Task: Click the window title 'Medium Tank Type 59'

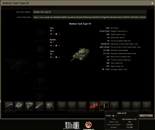Action: [x=15, y=3]
